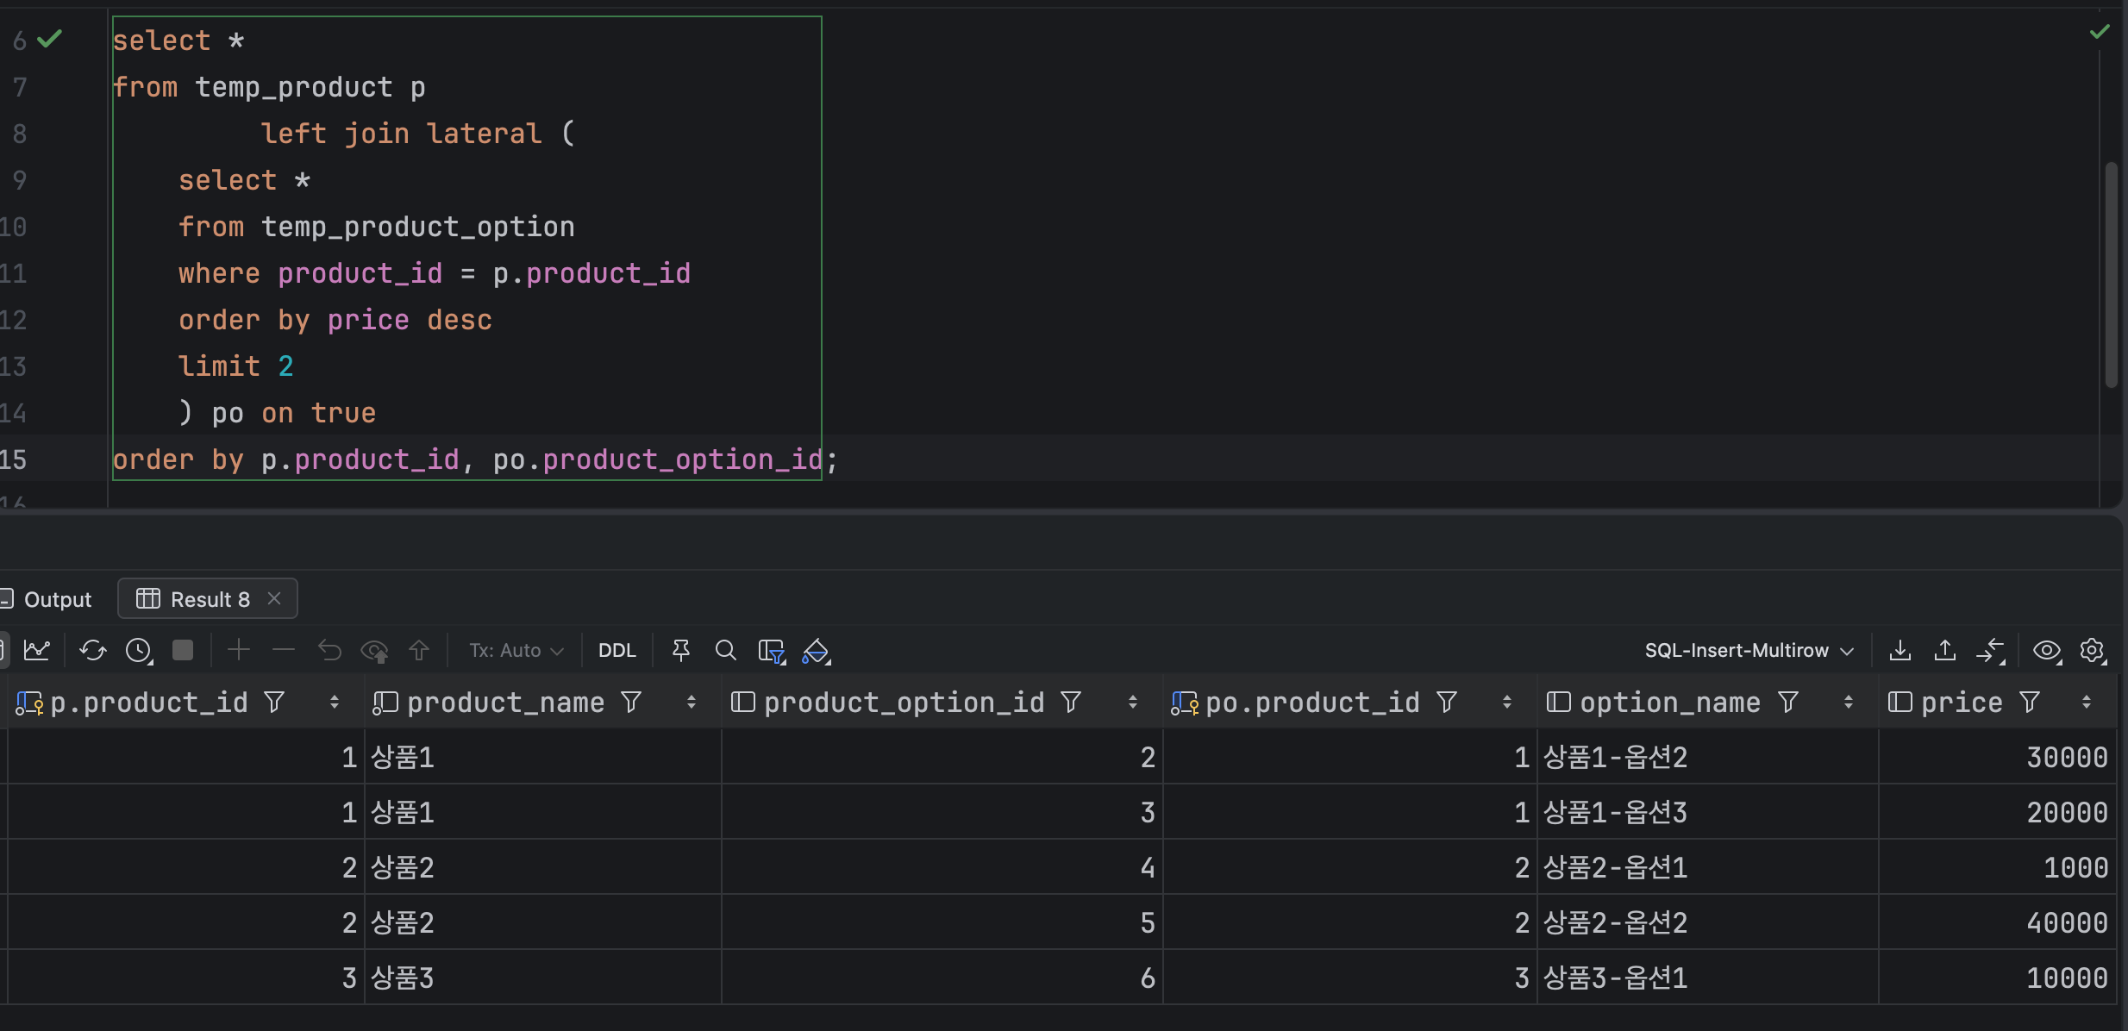The width and height of the screenshot is (2128, 1031).
Task: Close the Result 8 tab
Action: tap(274, 598)
